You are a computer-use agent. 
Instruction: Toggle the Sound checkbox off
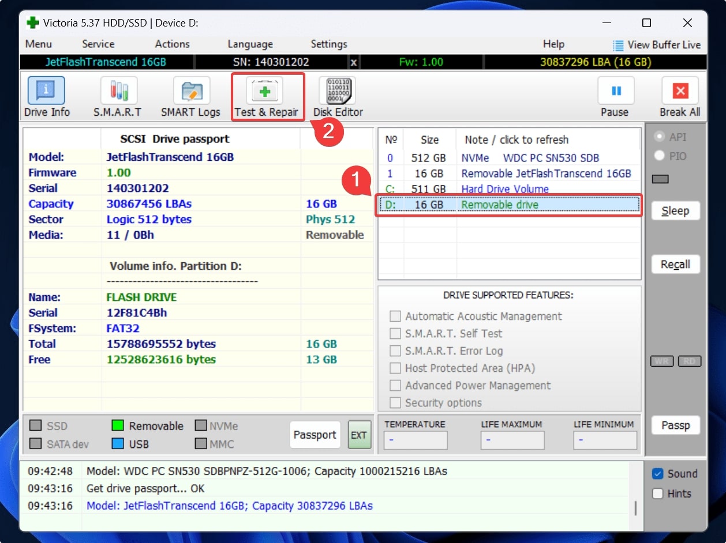[658, 474]
